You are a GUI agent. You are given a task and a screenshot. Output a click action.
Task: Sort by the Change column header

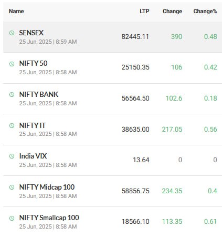click(172, 11)
